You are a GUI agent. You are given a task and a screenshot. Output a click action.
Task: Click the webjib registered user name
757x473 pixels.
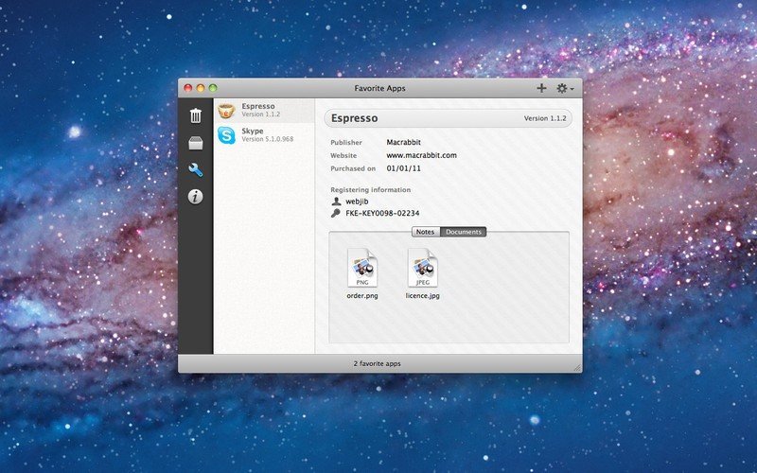(357, 201)
